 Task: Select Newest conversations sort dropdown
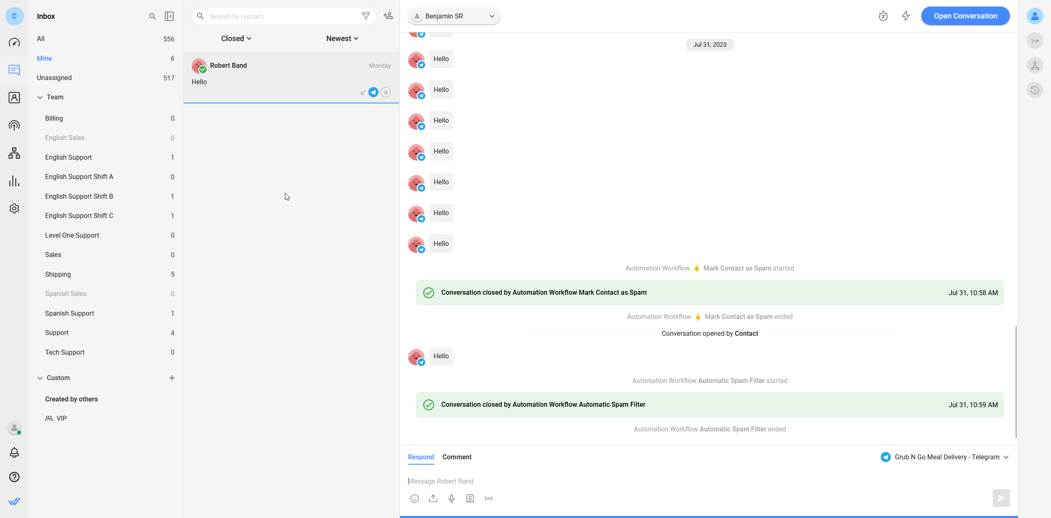[342, 38]
